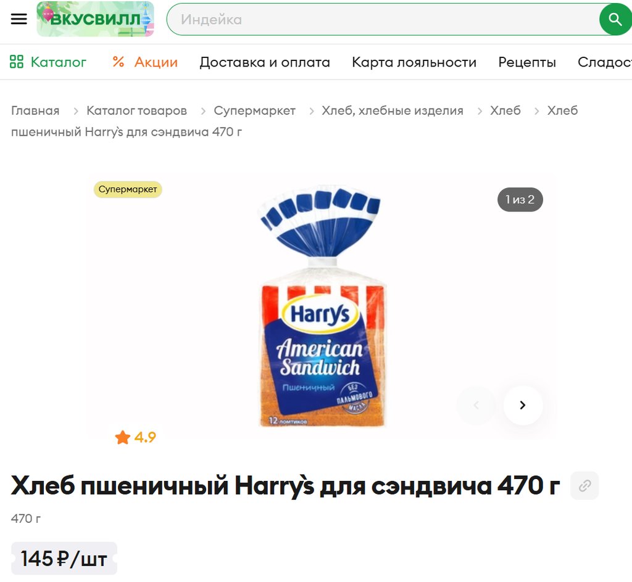
Task: Click the Акции percent icon
Action: pos(118,62)
